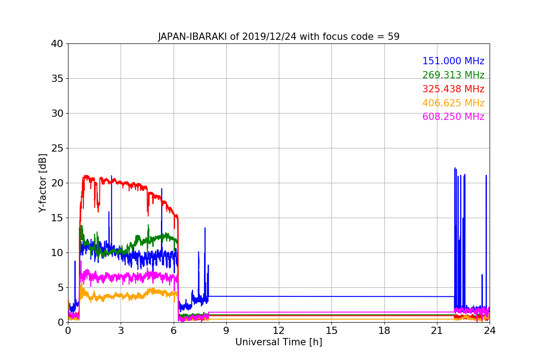
Task: Select the 325.438 MHz legend label
Action: [453, 89]
